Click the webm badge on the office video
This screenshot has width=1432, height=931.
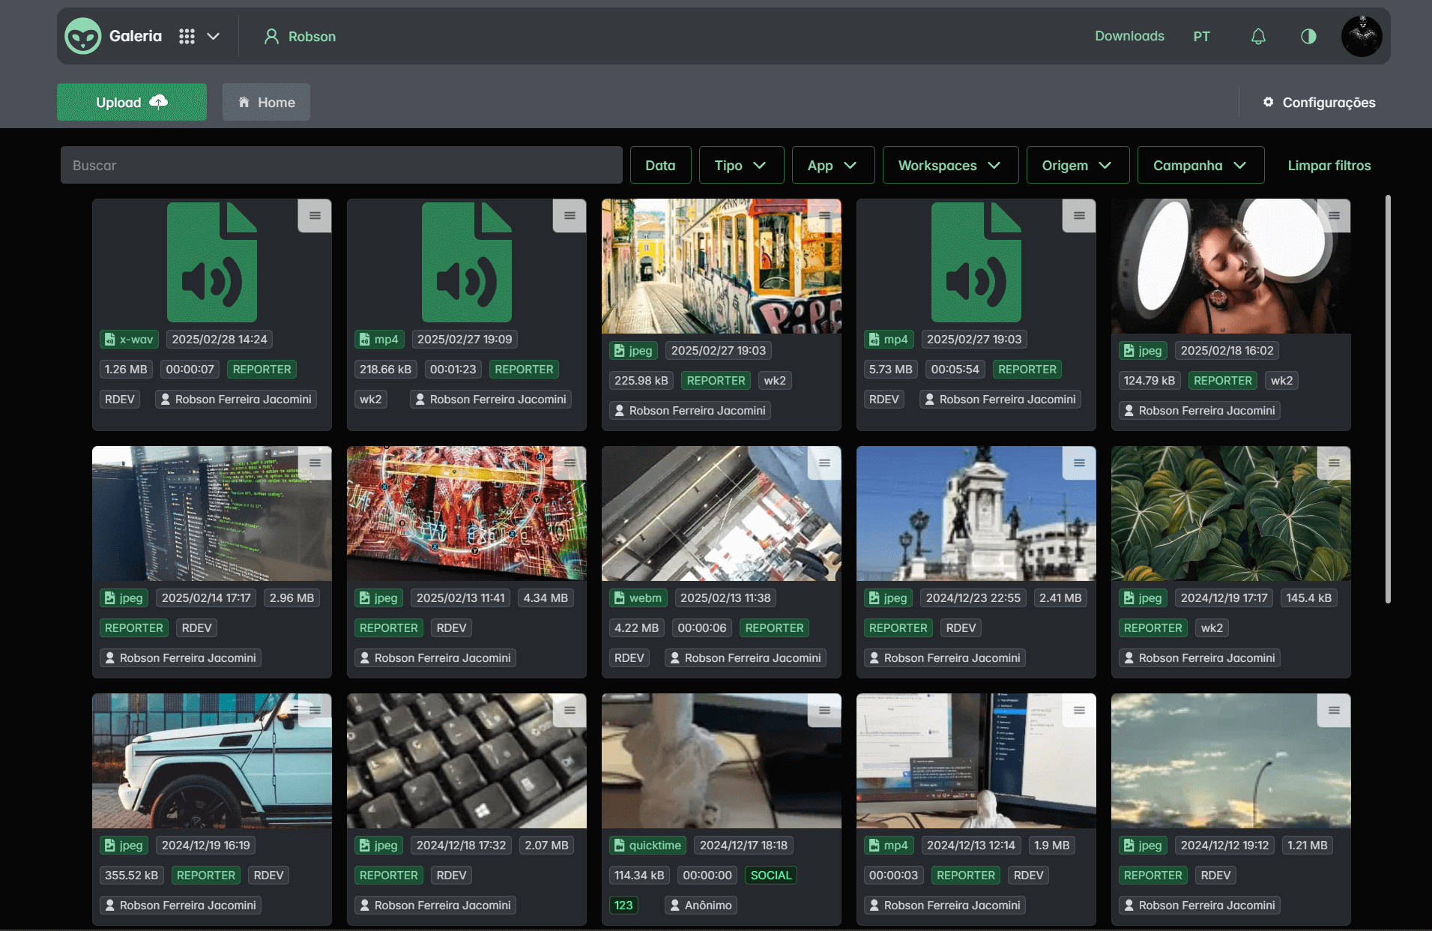click(637, 597)
